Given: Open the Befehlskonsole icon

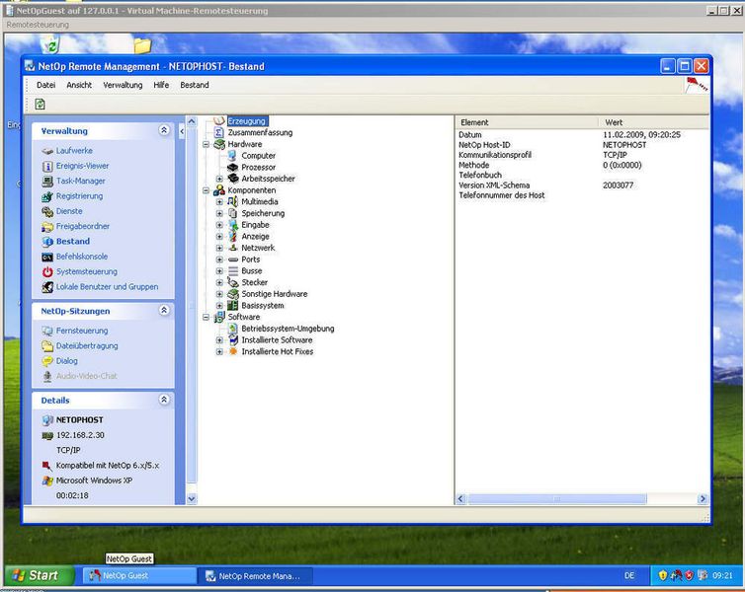Looking at the screenshot, I should coord(47,258).
